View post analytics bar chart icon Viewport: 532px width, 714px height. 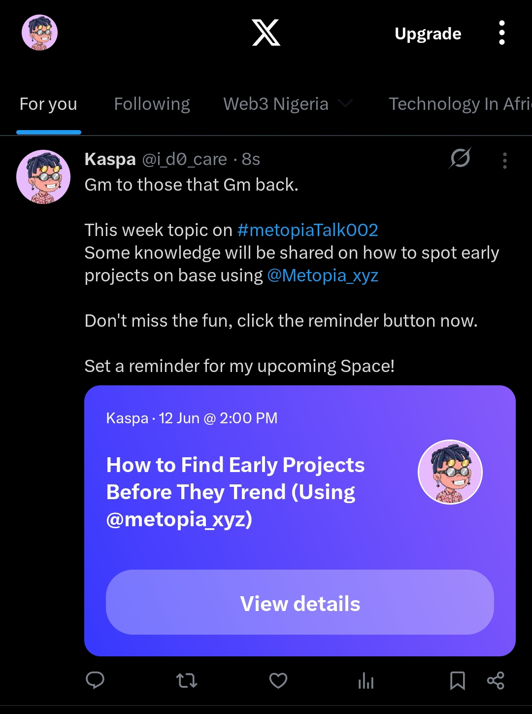[366, 681]
